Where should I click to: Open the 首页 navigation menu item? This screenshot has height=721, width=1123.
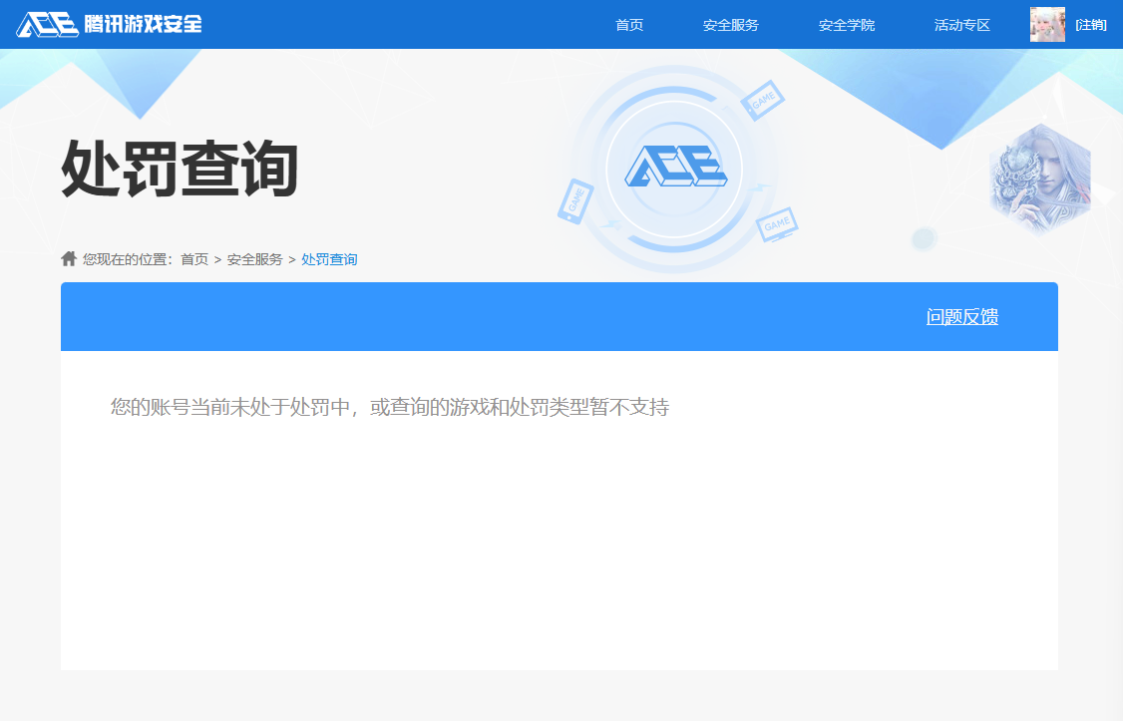(629, 25)
